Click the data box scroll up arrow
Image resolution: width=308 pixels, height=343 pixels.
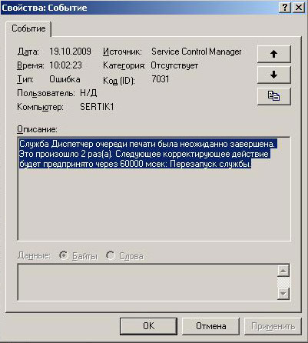tap(283, 271)
